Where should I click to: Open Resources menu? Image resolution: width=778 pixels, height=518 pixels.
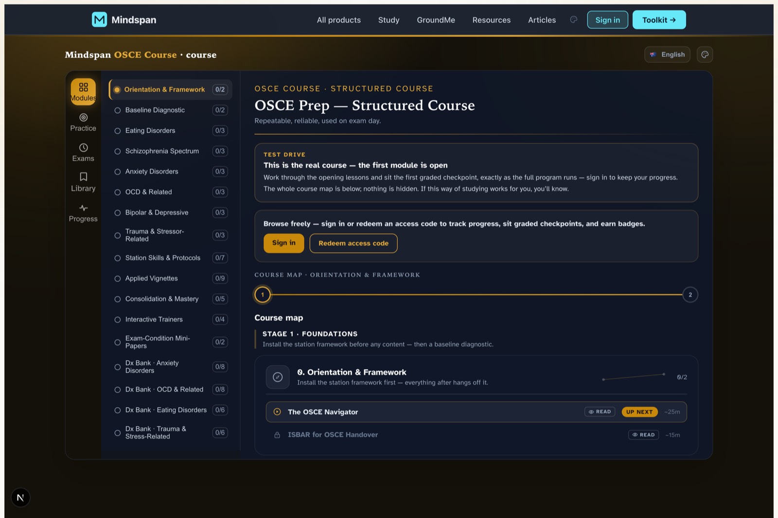[492, 20]
